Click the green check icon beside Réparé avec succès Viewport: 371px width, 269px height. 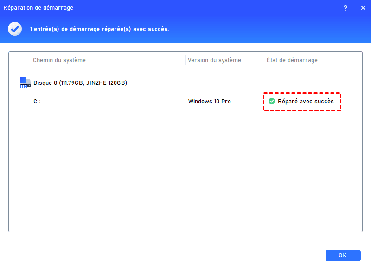272,102
